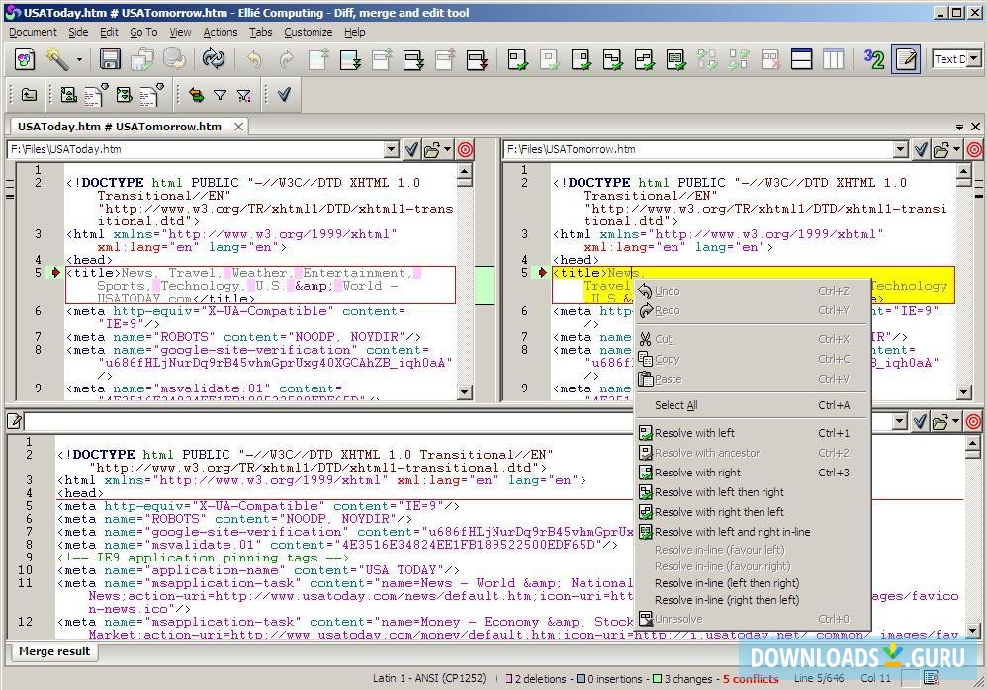
Task: Open the Document menu
Action: (x=34, y=32)
